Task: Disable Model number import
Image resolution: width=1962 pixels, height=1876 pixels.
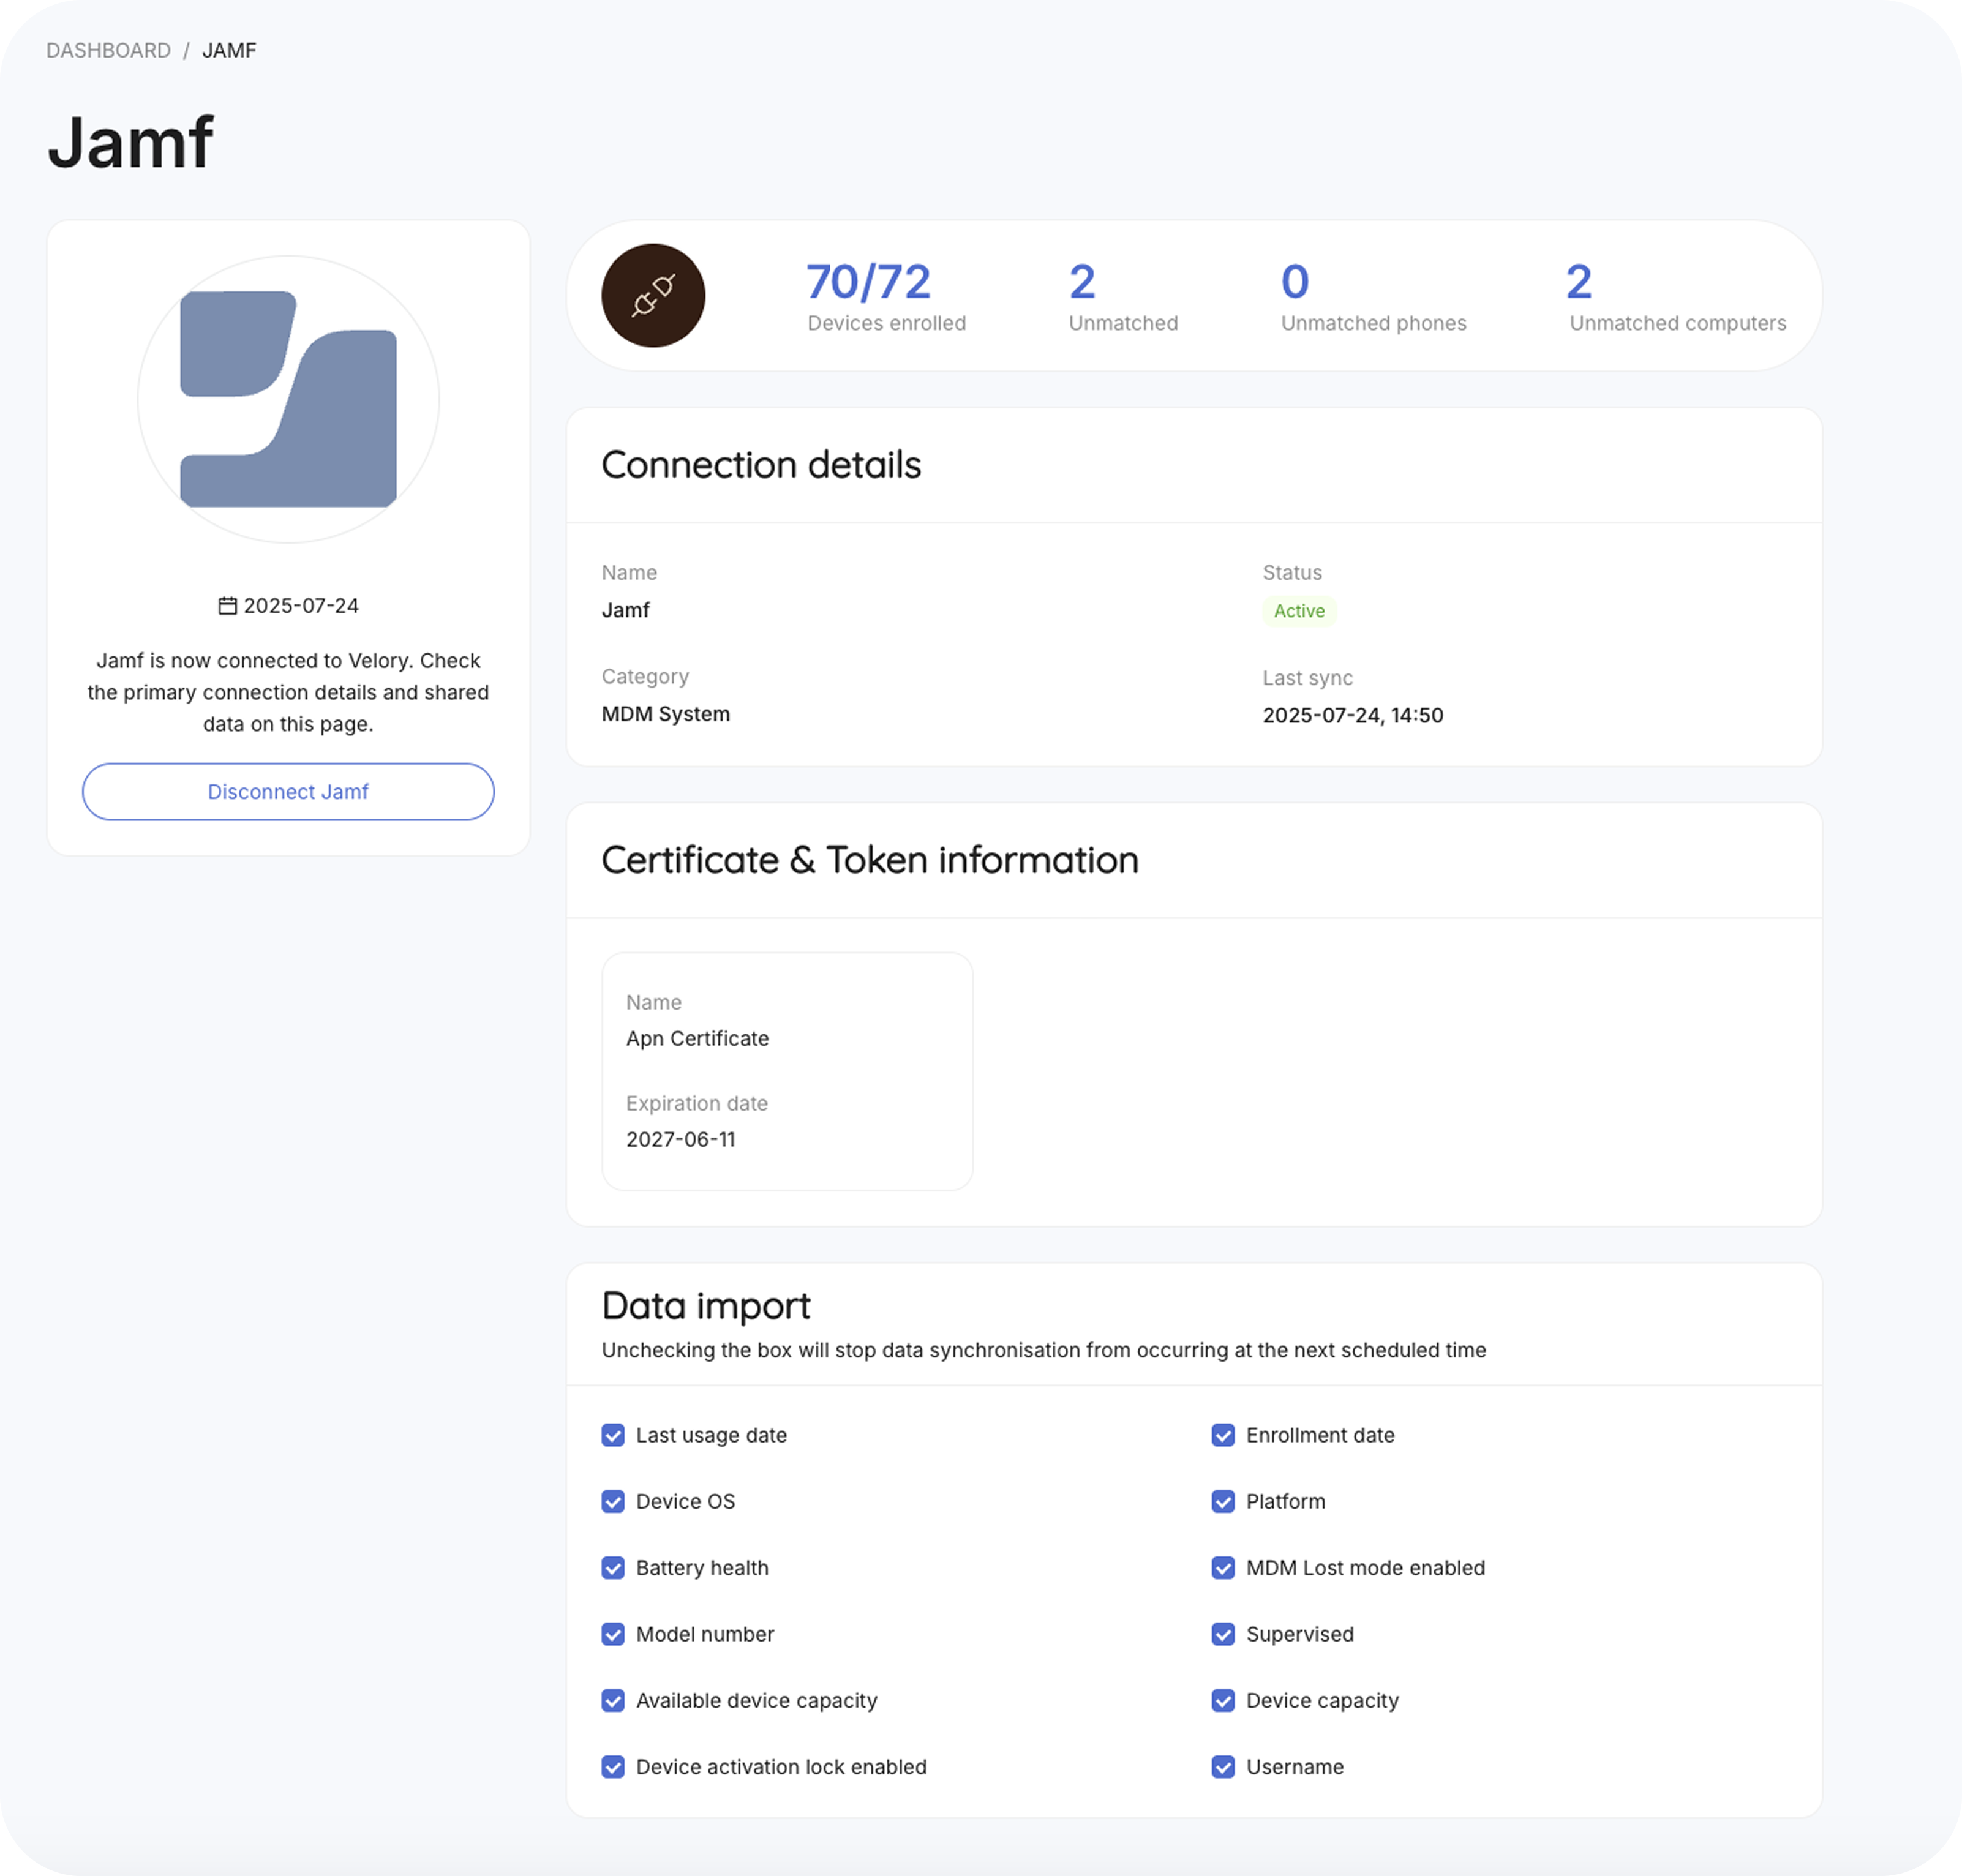Action: point(613,1634)
